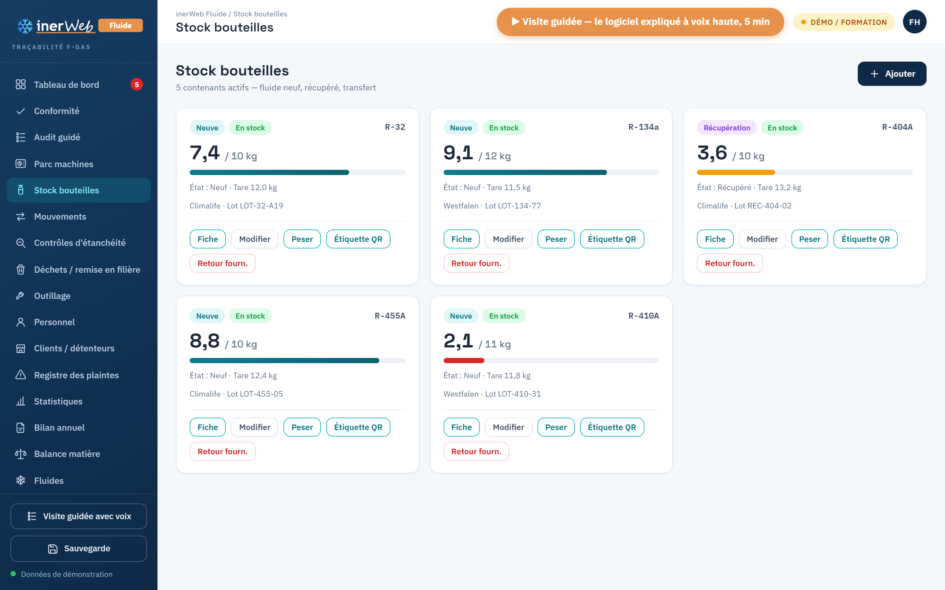
Task: Click Retour fourn. on the R-404A card
Action: (730, 263)
